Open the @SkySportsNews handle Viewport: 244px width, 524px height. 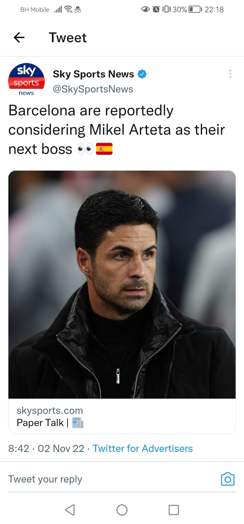[93, 89]
